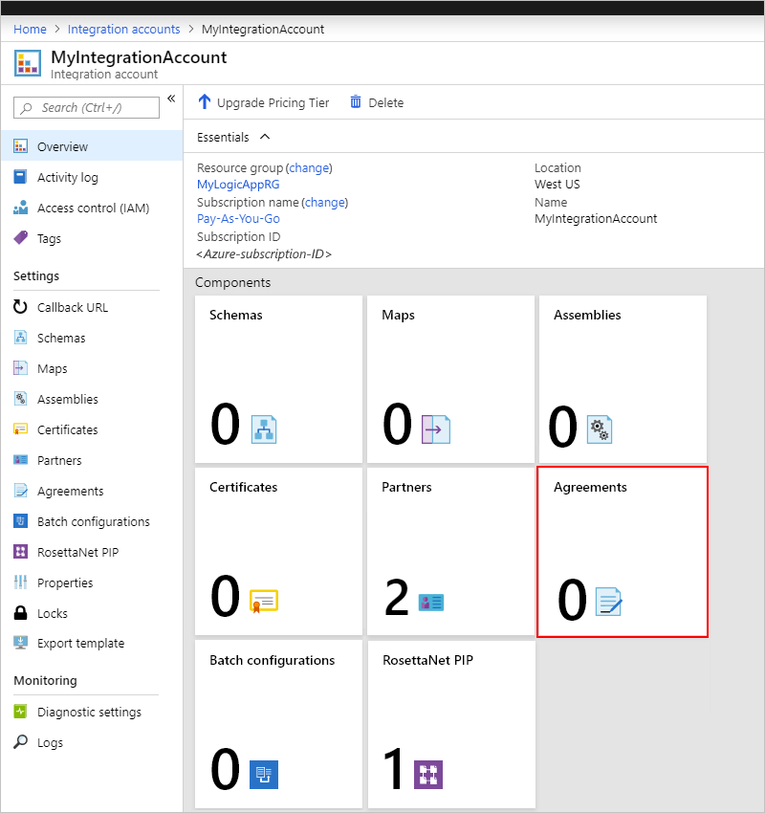This screenshot has height=813, width=765.
Task: Click the Export template icon
Action: [20, 643]
